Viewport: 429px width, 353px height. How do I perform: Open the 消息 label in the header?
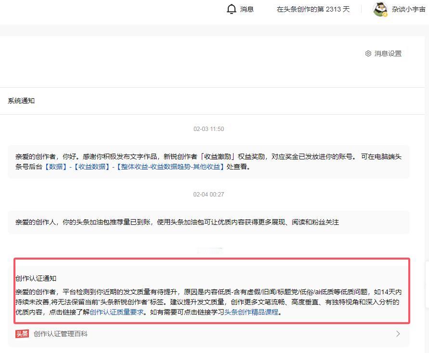point(247,9)
